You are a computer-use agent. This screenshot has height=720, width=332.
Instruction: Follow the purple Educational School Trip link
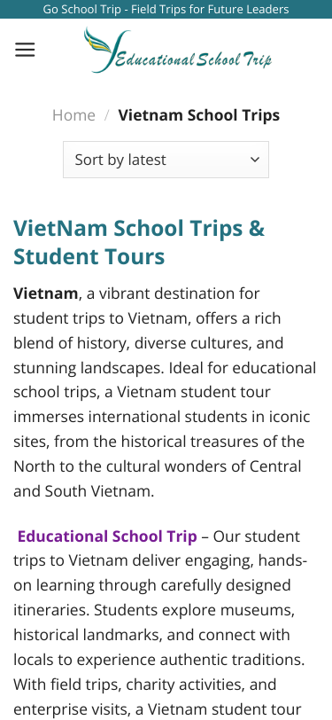(107, 536)
